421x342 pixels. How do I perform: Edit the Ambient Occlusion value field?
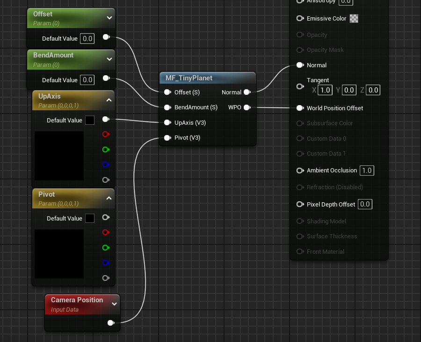click(367, 171)
